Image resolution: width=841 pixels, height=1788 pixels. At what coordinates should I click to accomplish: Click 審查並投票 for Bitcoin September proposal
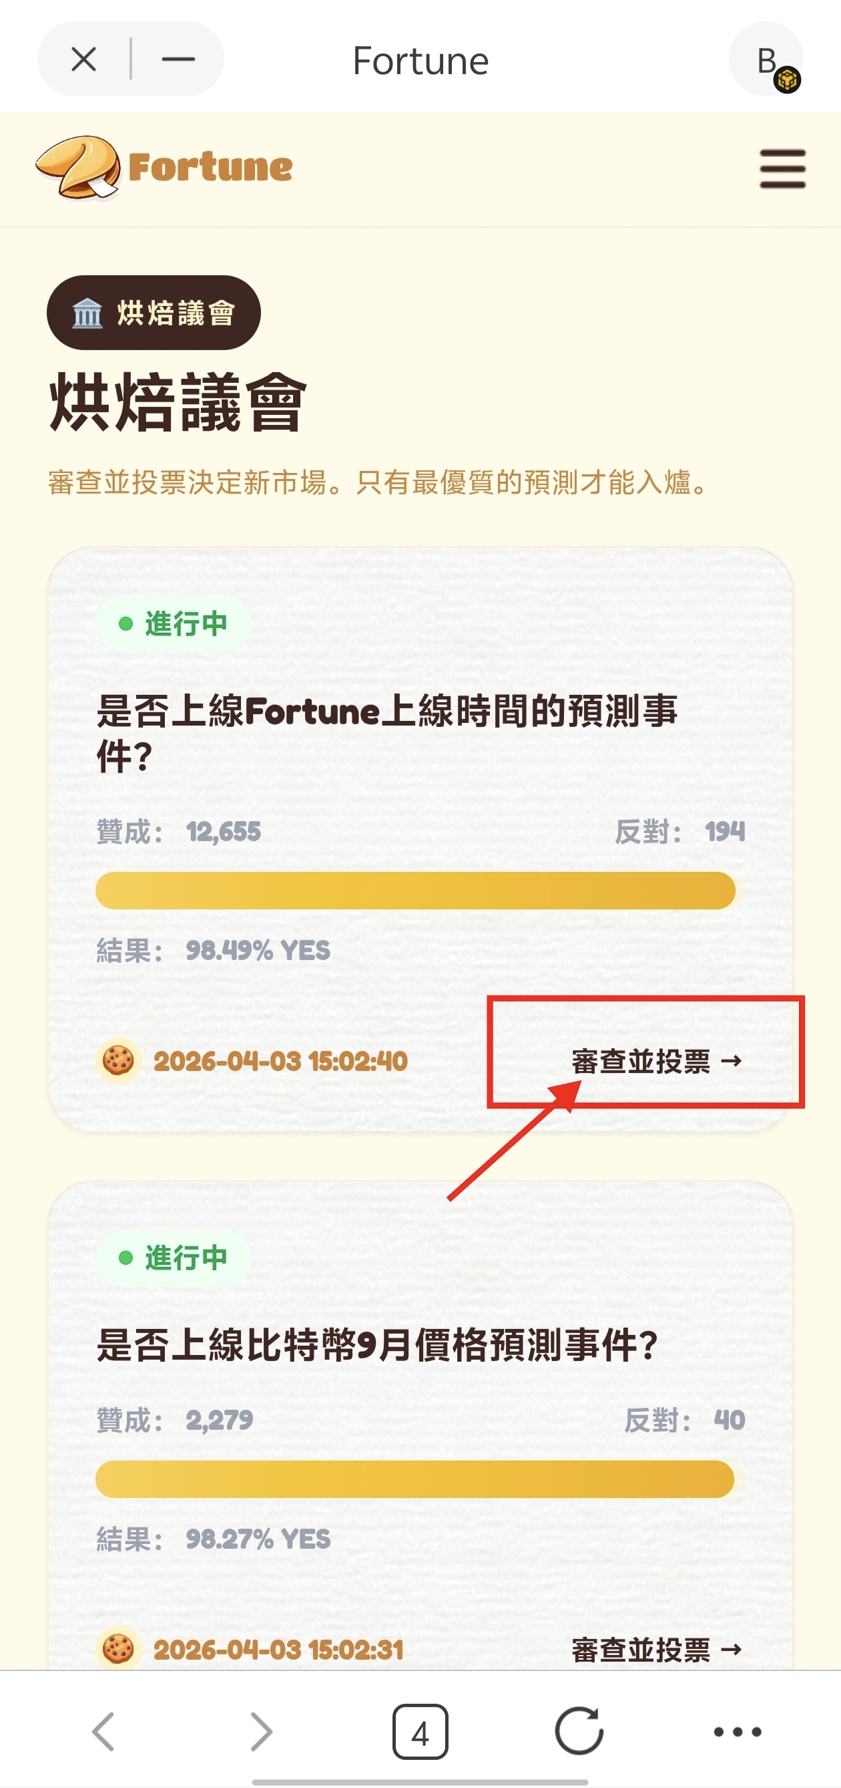pyautogui.click(x=656, y=1649)
